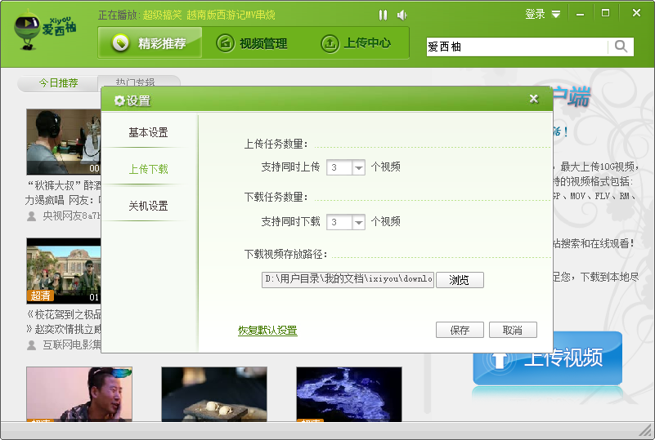Click the download path text field
This screenshot has height=440, width=655.
(x=348, y=279)
